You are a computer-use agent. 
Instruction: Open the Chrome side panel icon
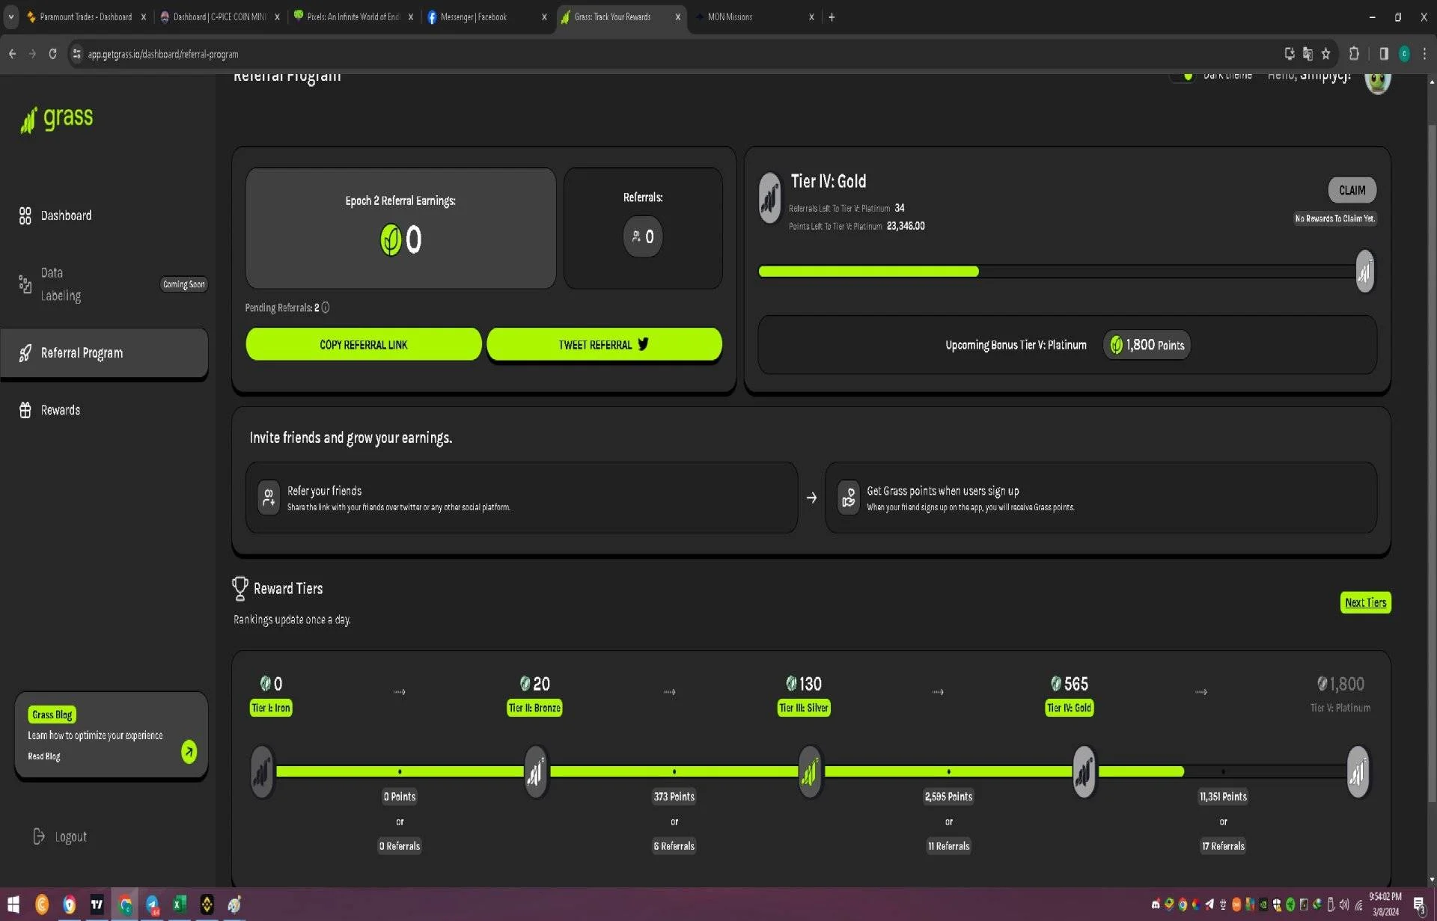coord(1383,54)
